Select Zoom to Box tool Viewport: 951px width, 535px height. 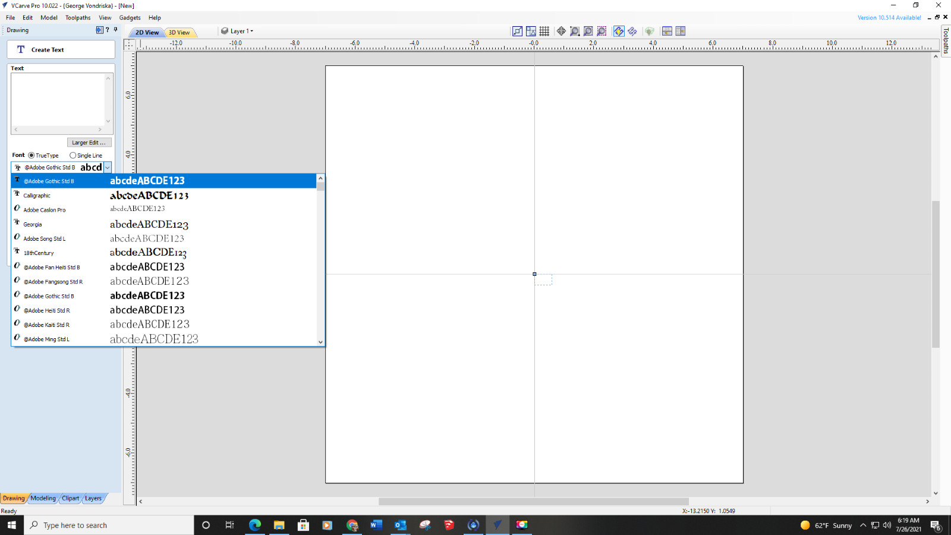(575, 31)
